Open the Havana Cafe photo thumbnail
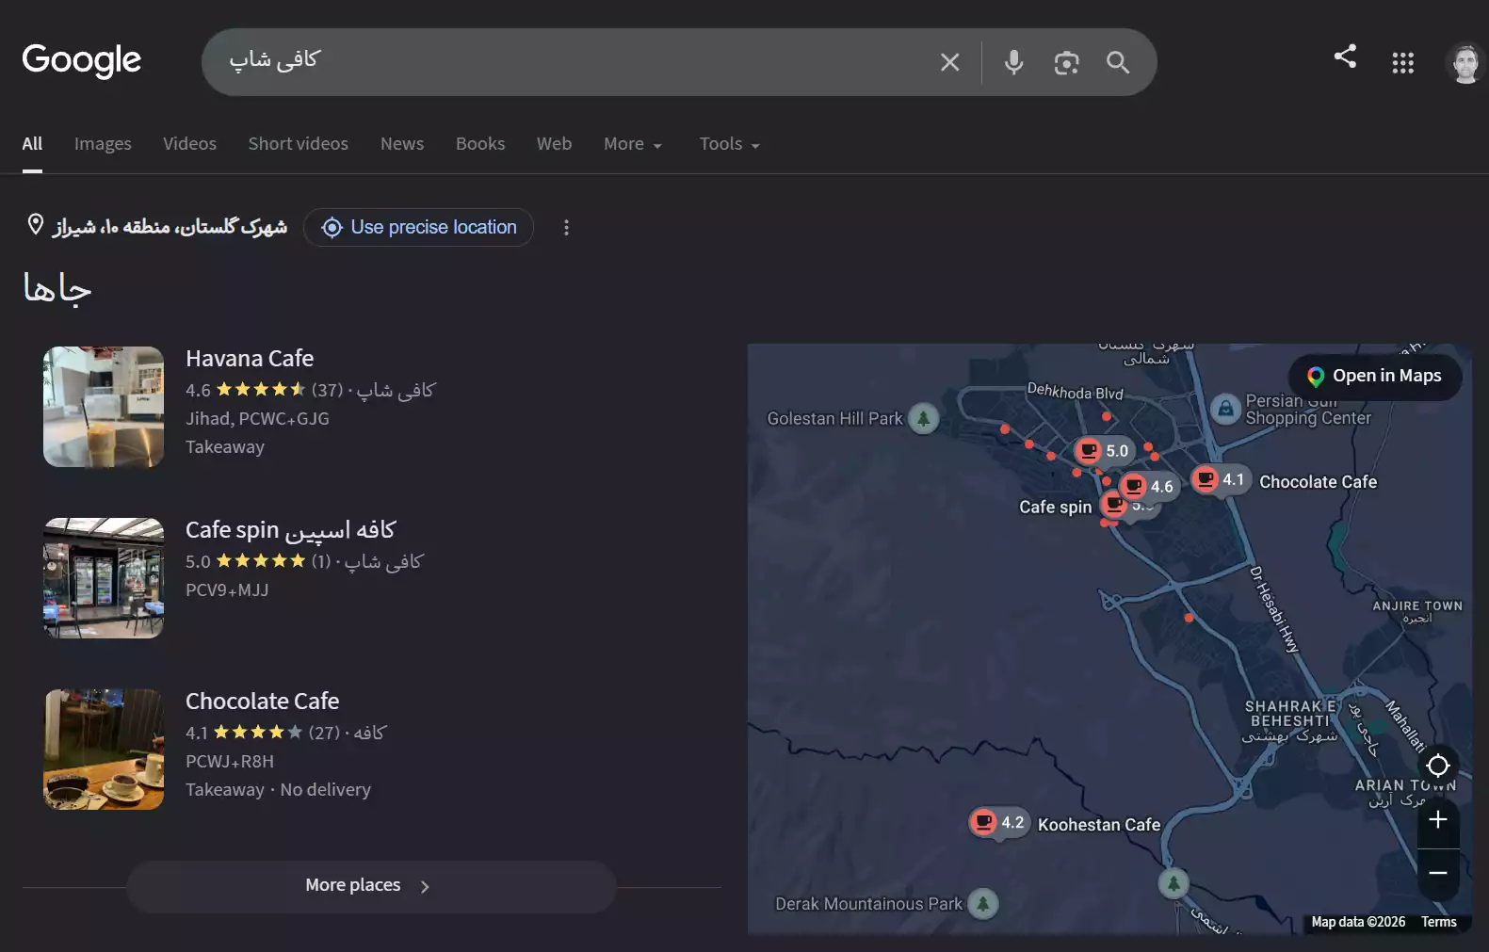The width and height of the screenshot is (1489, 952). pyautogui.click(x=104, y=407)
